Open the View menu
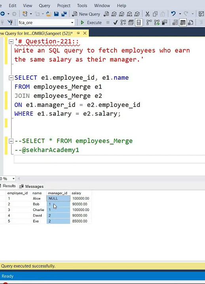 point(28,6)
